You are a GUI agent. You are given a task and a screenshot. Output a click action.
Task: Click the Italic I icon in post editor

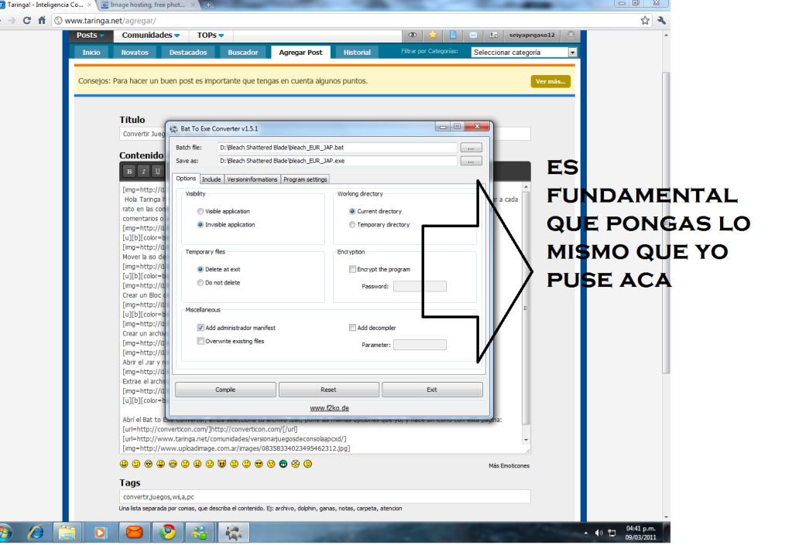coord(144,172)
